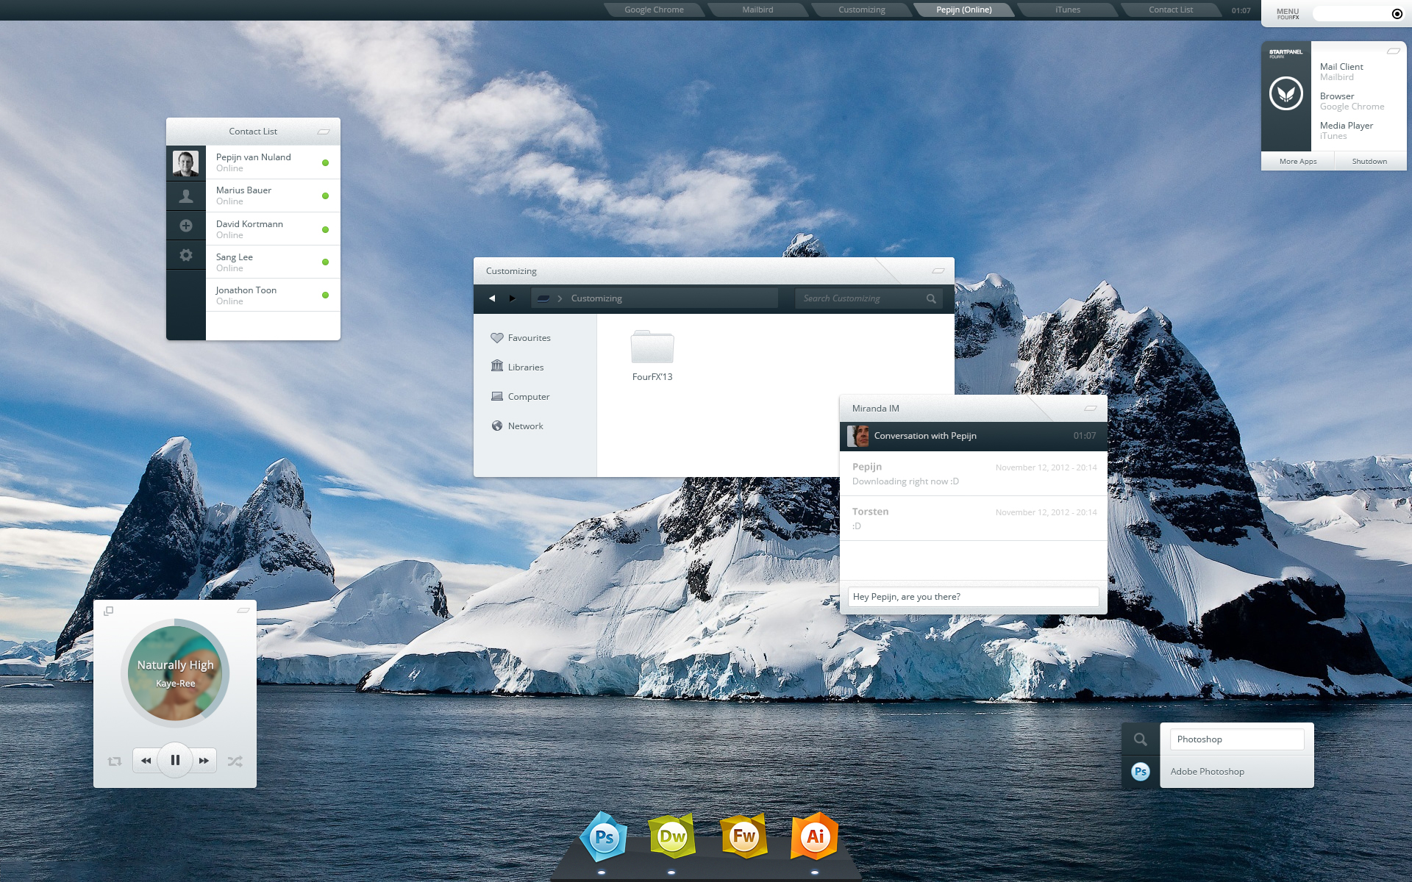Click the More Apps button

pos(1298,162)
